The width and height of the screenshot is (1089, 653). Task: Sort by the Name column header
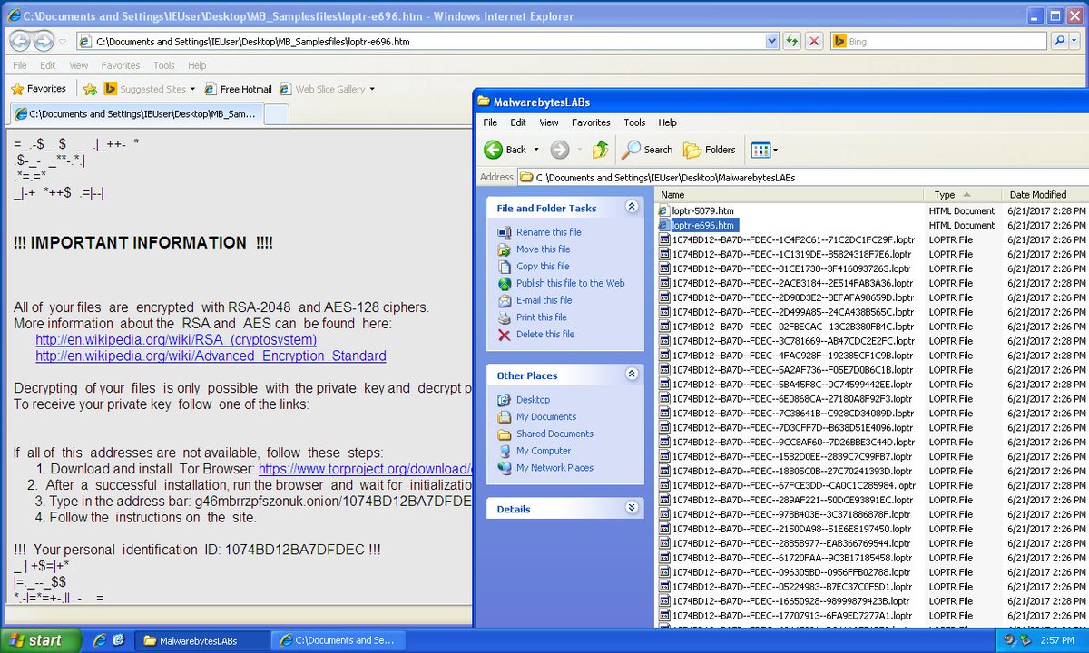(x=789, y=195)
